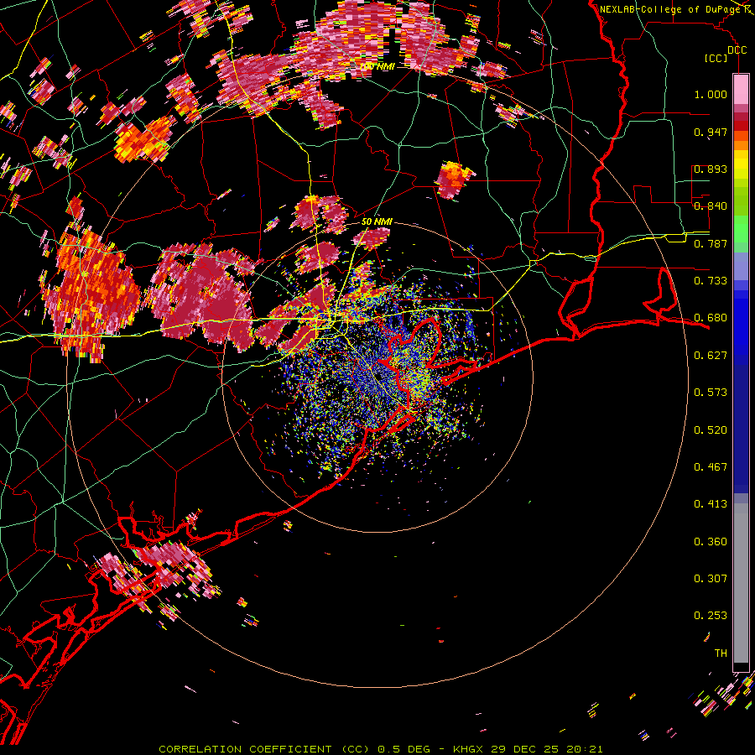The width and height of the screenshot is (755, 755).
Task: Pick the light pink swatch beside 1.000
Action: tap(741, 90)
